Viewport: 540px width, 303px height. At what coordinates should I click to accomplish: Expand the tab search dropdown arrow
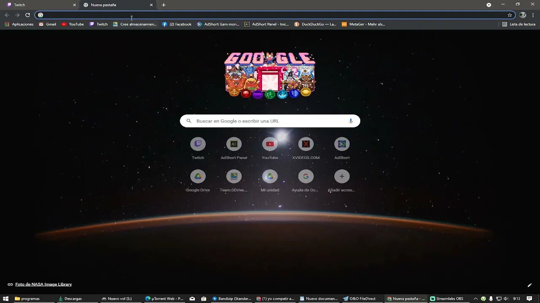coord(489,5)
